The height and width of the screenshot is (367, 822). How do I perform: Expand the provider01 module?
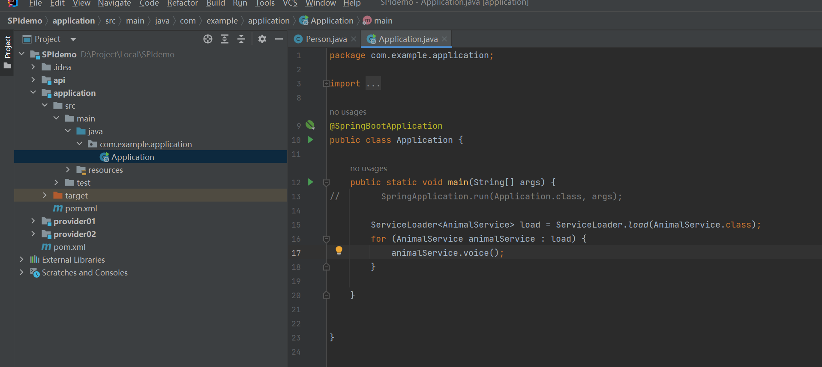coord(33,221)
